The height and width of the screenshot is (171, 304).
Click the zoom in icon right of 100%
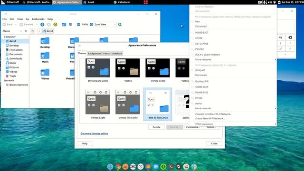[91, 24]
